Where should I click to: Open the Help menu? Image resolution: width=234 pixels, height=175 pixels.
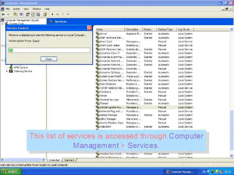(x=47, y=9)
